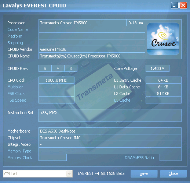Close window using red X icon
This screenshot has height=183, width=190.
point(183,6)
